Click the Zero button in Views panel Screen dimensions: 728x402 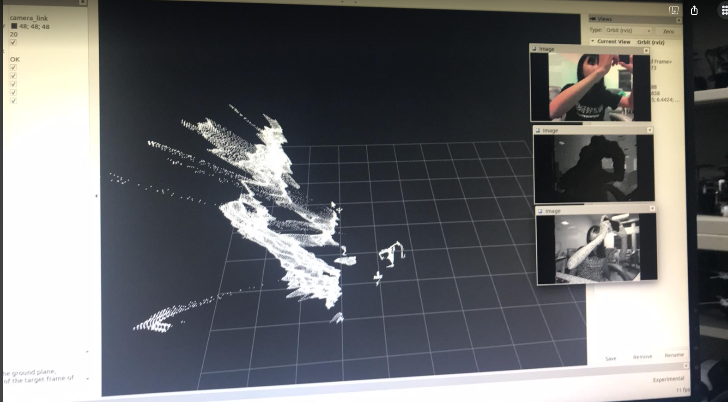[x=668, y=31]
